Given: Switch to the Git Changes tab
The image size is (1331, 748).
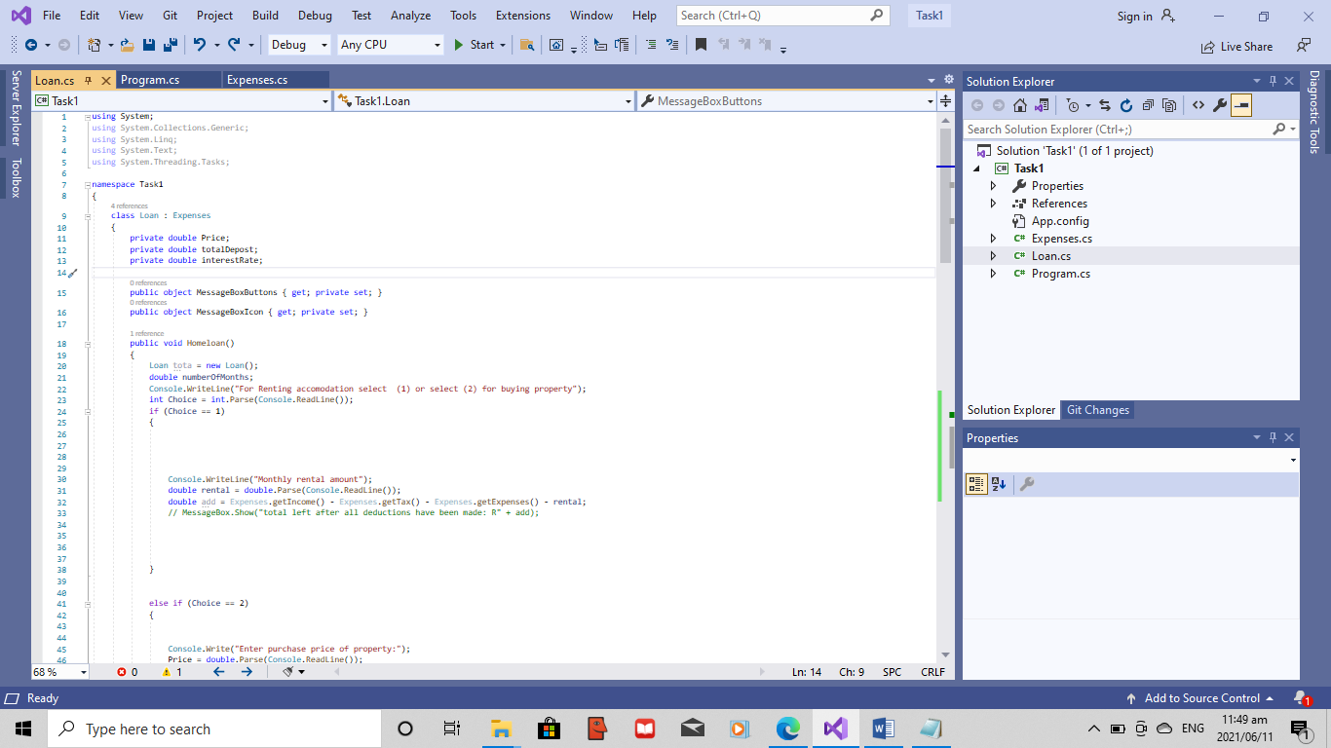Looking at the screenshot, I should click(1097, 410).
